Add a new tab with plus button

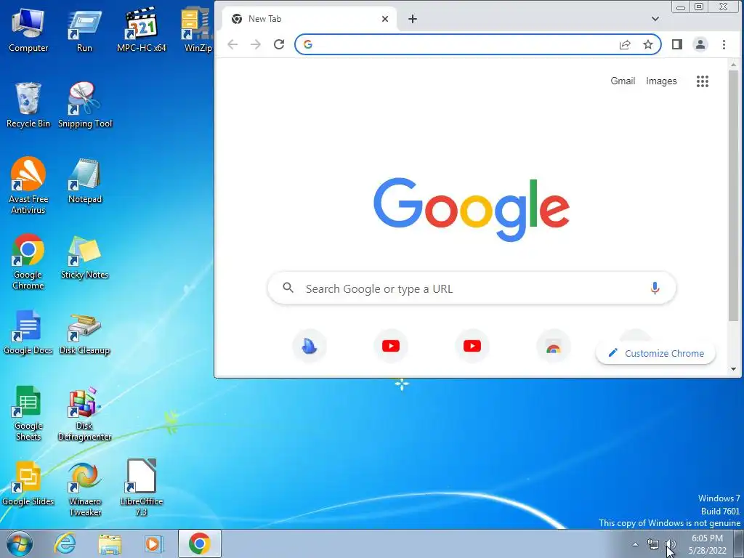(413, 19)
